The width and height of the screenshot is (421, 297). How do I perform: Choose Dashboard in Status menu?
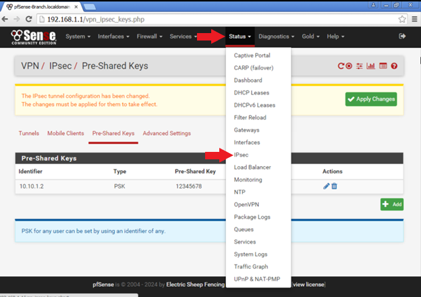tap(248, 80)
